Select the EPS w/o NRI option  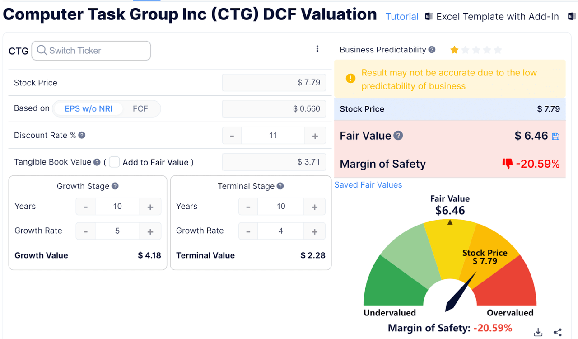pos(89,108)
